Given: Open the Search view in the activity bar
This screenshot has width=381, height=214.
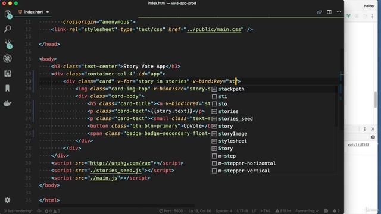Looking at the screenshot, I should [x=8, y=29].
